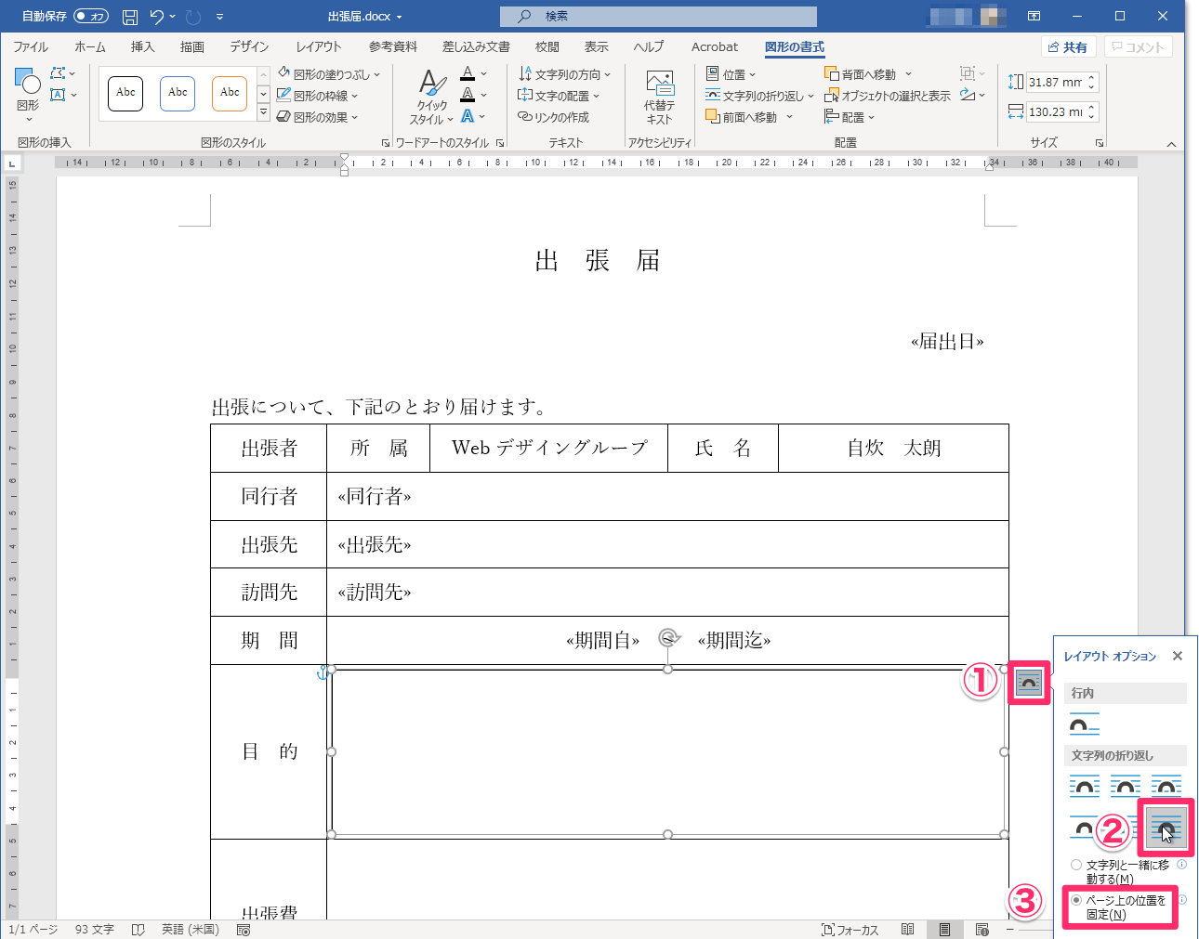The width and height of the screenshot is (1199, 939).
Task: Open the 図形 shapes gallery
Action: (28, 94)
